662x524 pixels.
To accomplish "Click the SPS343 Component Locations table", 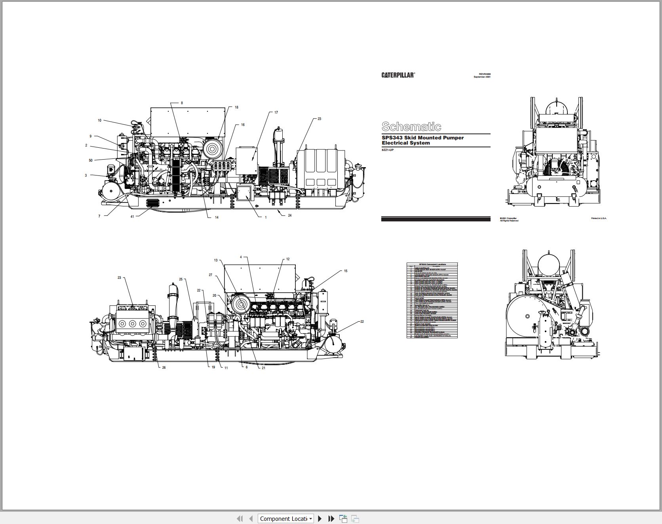I will click(x=432, y=300).
